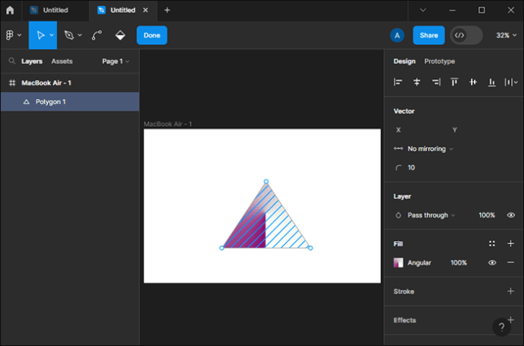Click the Share button

429,35
